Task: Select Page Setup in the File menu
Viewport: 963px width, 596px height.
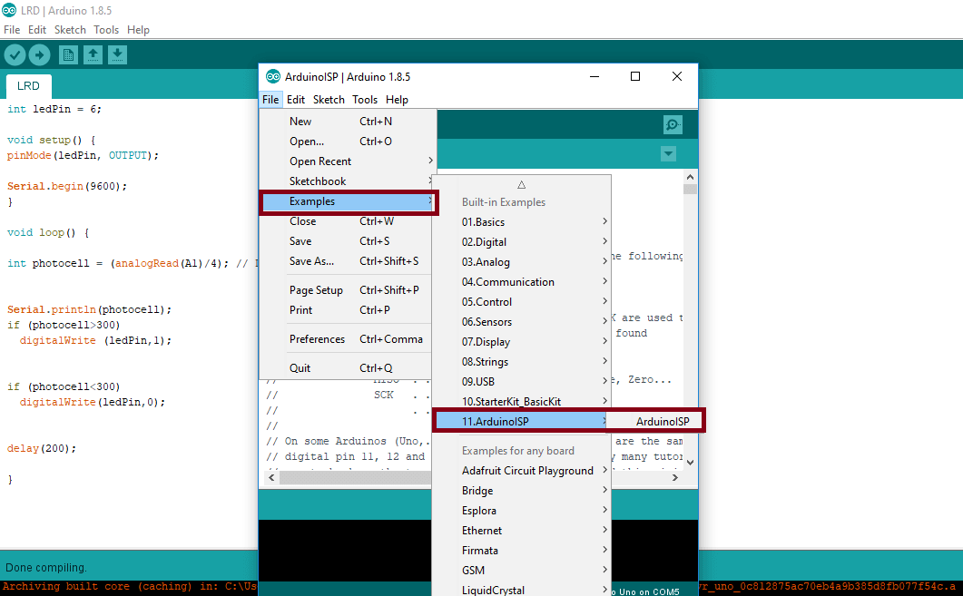Action: click(348, 290)
